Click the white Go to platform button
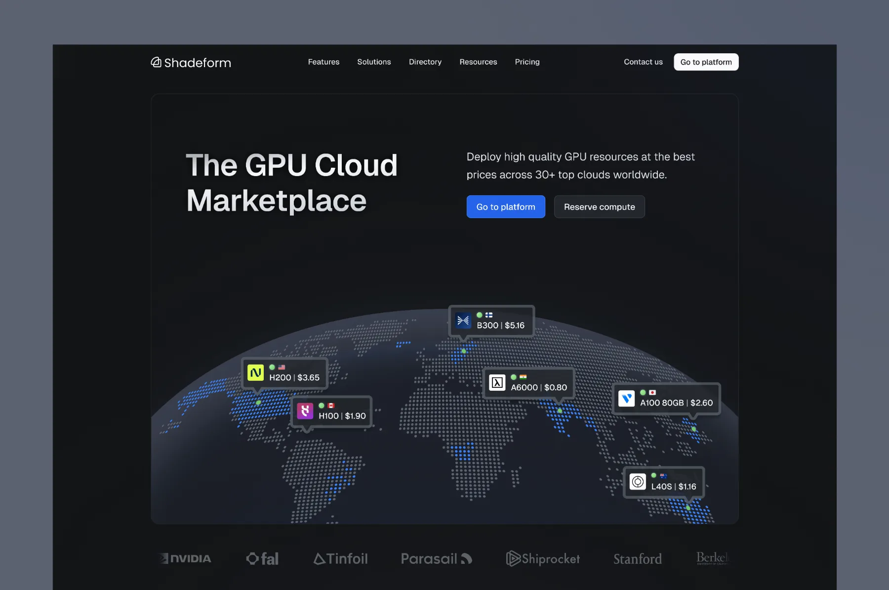Viewport: 889px width, 590px height. [x=706, y=62]
